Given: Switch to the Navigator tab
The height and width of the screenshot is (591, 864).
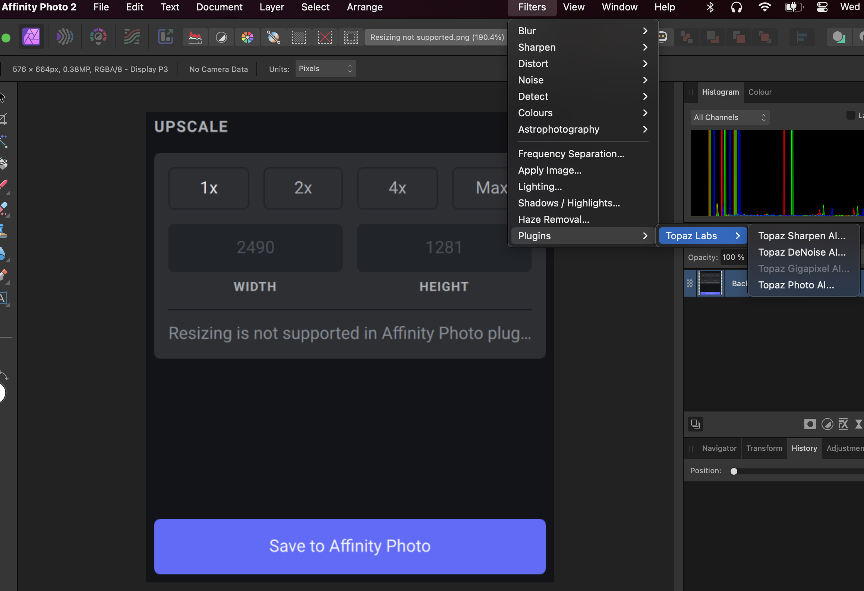Looking at the screenshot, I should (719, 448).
